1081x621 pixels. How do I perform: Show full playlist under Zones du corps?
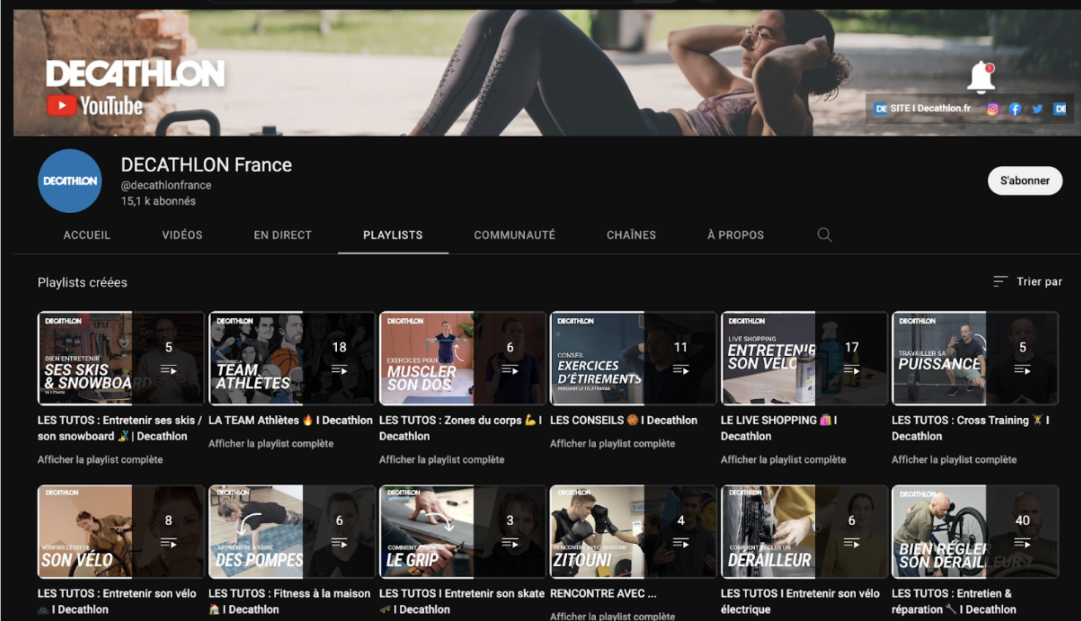click(442, 460)
